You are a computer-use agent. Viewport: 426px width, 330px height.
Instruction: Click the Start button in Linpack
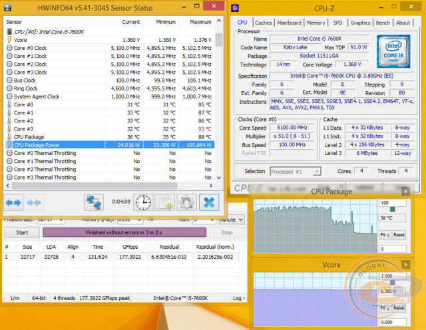[x=22, y=232]
